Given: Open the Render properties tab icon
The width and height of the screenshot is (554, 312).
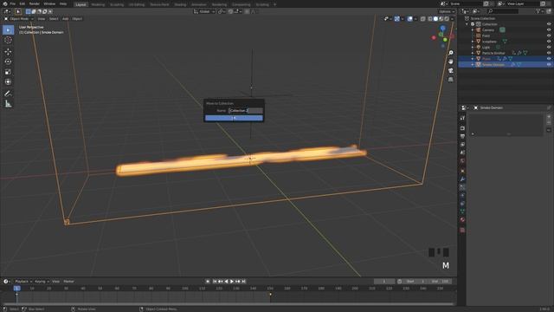Looking at the screenshot, I should click(462, 128).
